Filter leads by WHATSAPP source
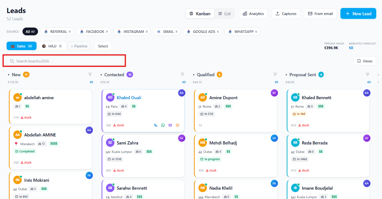The height and width of the screenshot is (199, 382). pos(242,31)
